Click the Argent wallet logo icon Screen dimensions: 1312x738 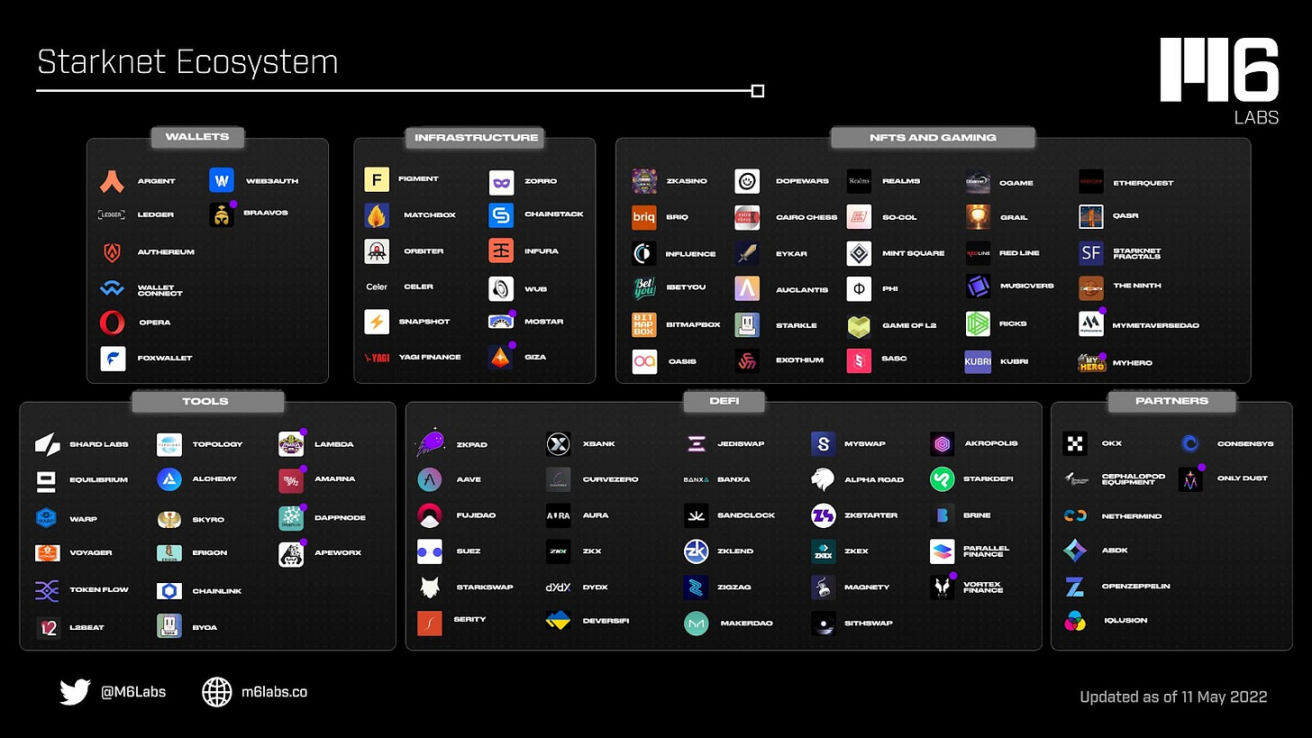point(113,180)
